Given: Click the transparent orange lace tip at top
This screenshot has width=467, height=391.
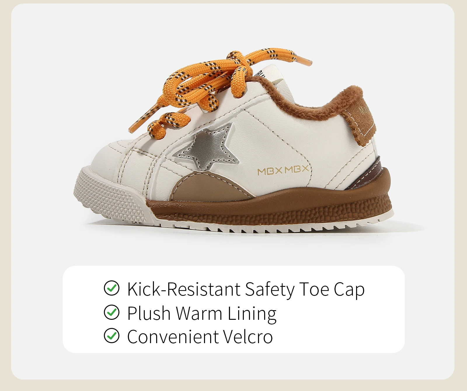Looking at the screenshot, I should 304,59.
